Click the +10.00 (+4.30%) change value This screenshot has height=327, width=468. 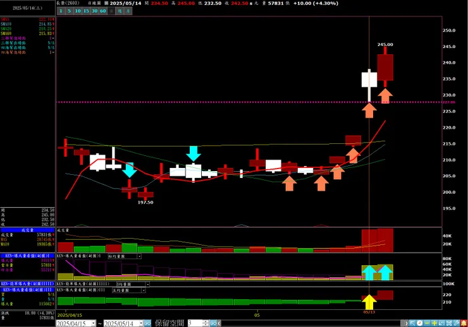pos(316,4)
